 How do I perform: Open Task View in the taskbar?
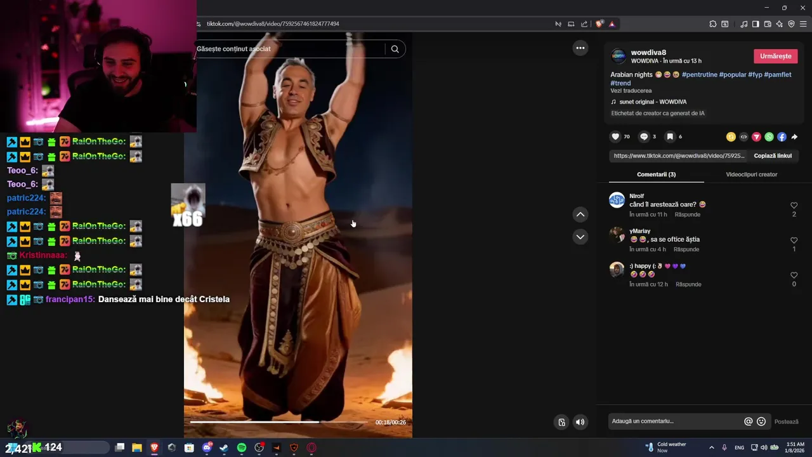pos(119,447)
